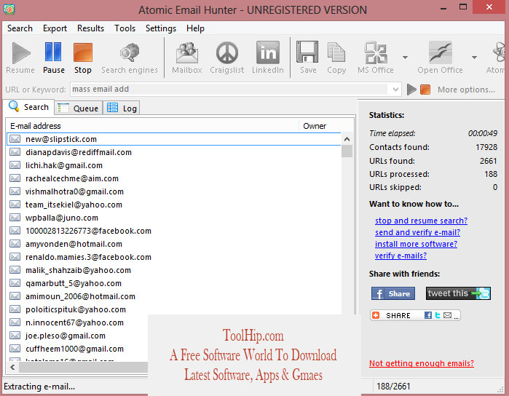Select the 100002813226773@facebook.com row
Image resolution: width=509 pixels, height=396 pixels.
click(173, 231)
